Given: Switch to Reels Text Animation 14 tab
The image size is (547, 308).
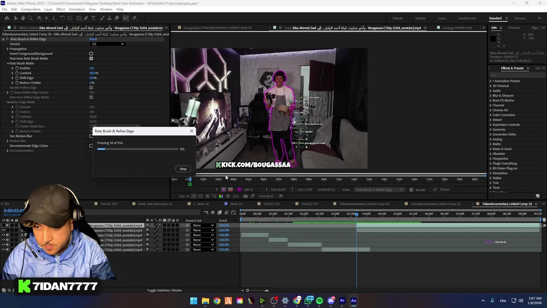Looking at the screenshot, I should pyautogui.click(x=155, y=204).
